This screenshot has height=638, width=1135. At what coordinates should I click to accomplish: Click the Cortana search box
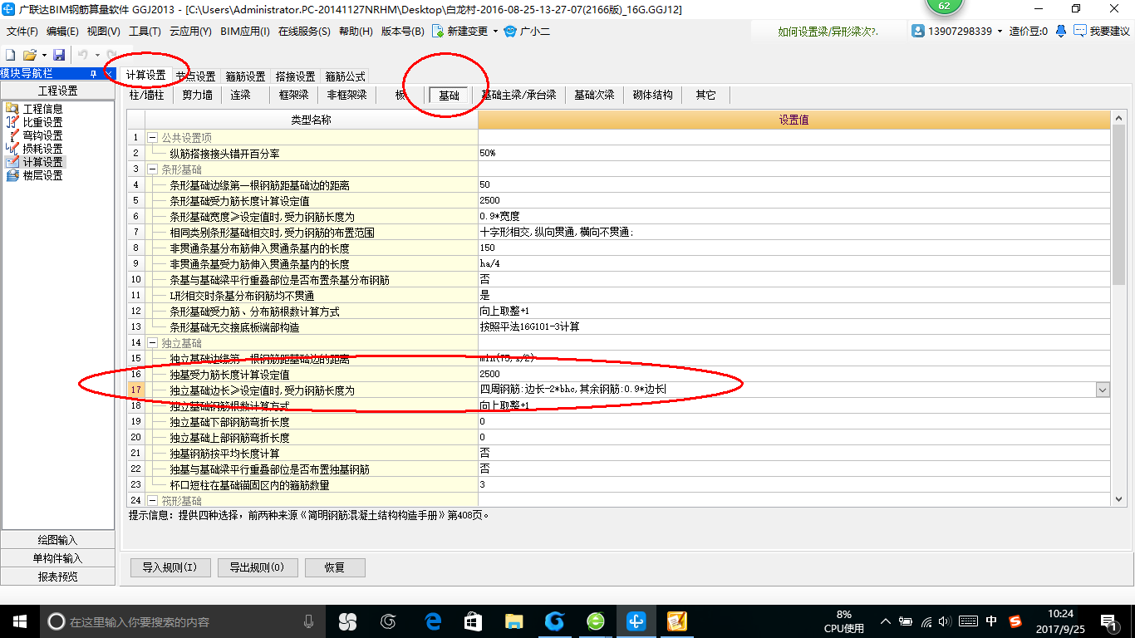click(x=183, y=621)
